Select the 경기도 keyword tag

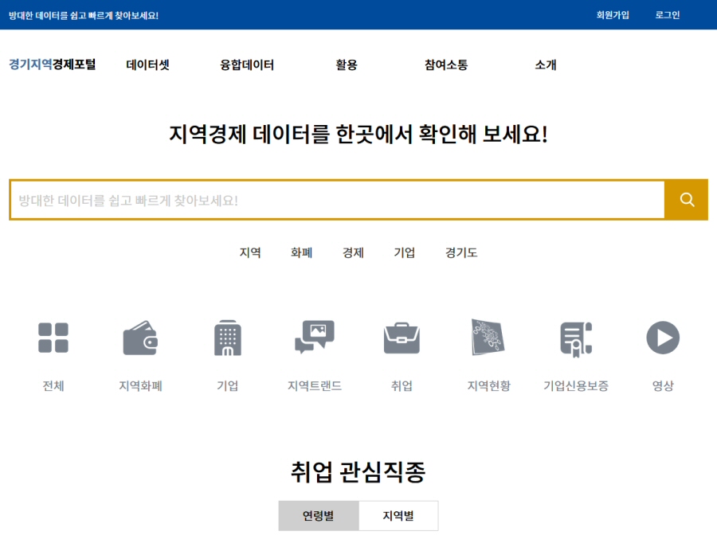tap(461, 252)
